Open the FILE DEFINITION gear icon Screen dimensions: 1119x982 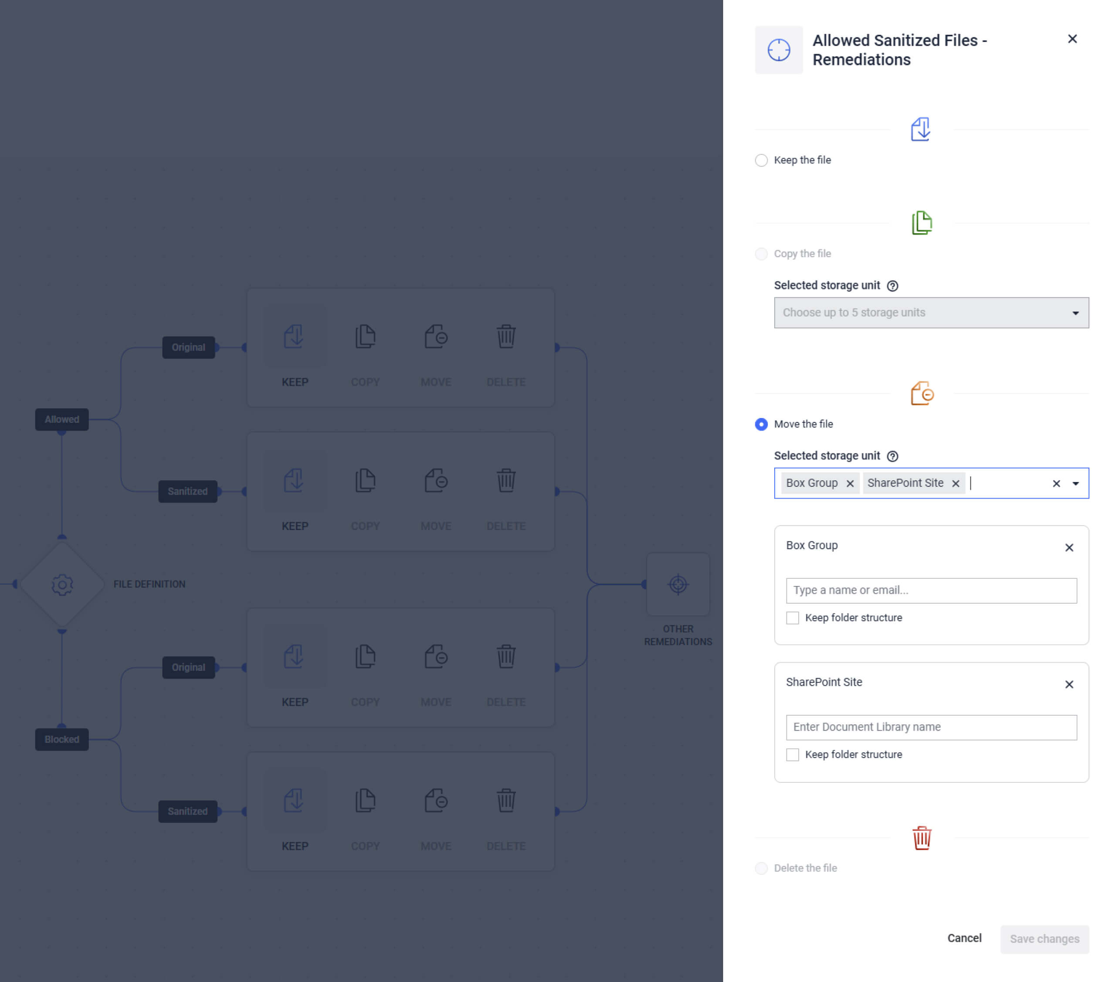(x=62, y=584)
